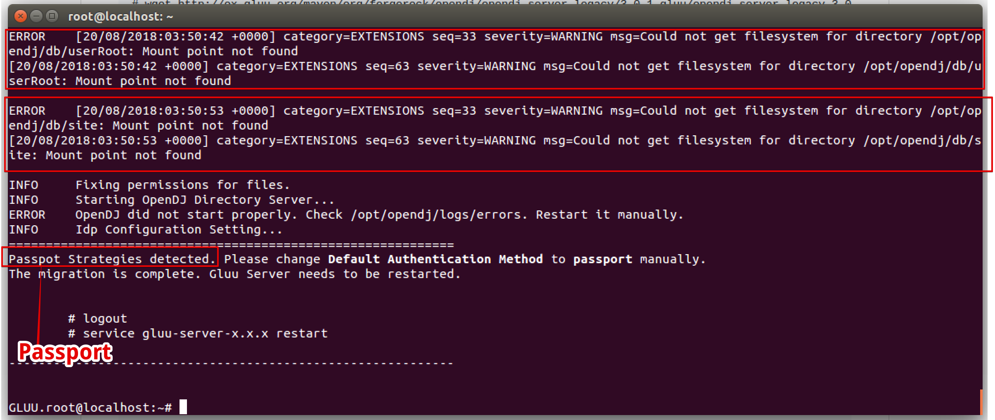Click the root@localhost title bar text
This screenshot has width=995, height=420.
pos(120,16)
